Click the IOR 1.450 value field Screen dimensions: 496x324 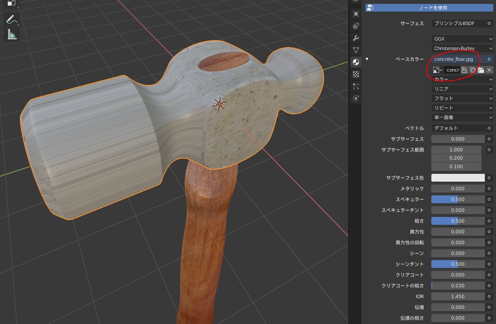[x=458, y=296]
